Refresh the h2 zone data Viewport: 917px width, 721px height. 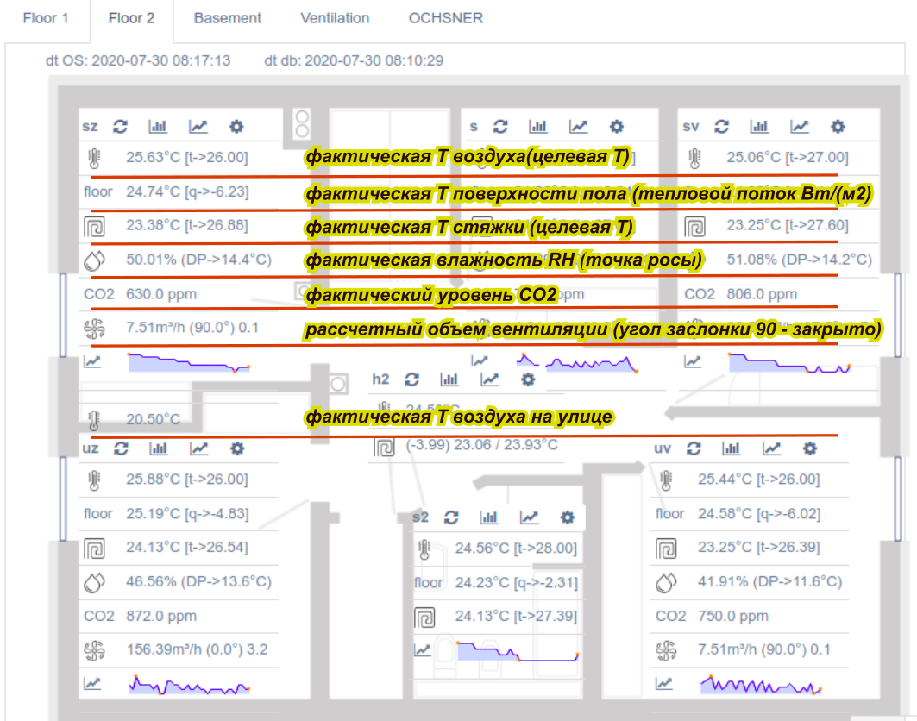tap(411, 379)
